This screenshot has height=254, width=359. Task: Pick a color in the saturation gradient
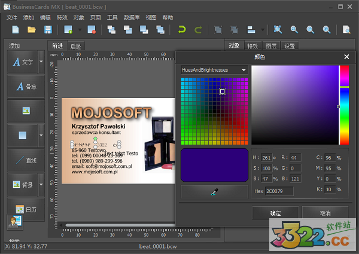coord(295,105)
